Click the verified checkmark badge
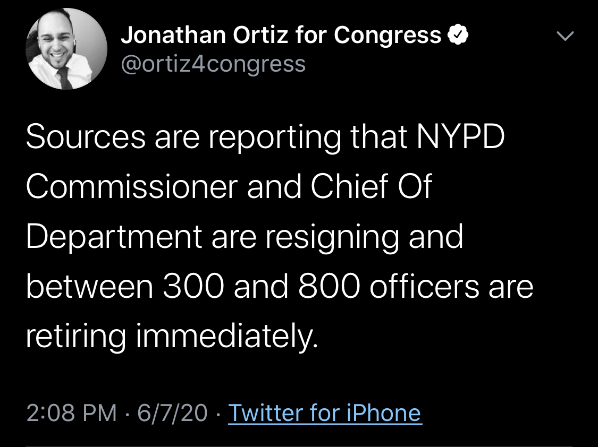 (x=457, y=35)
